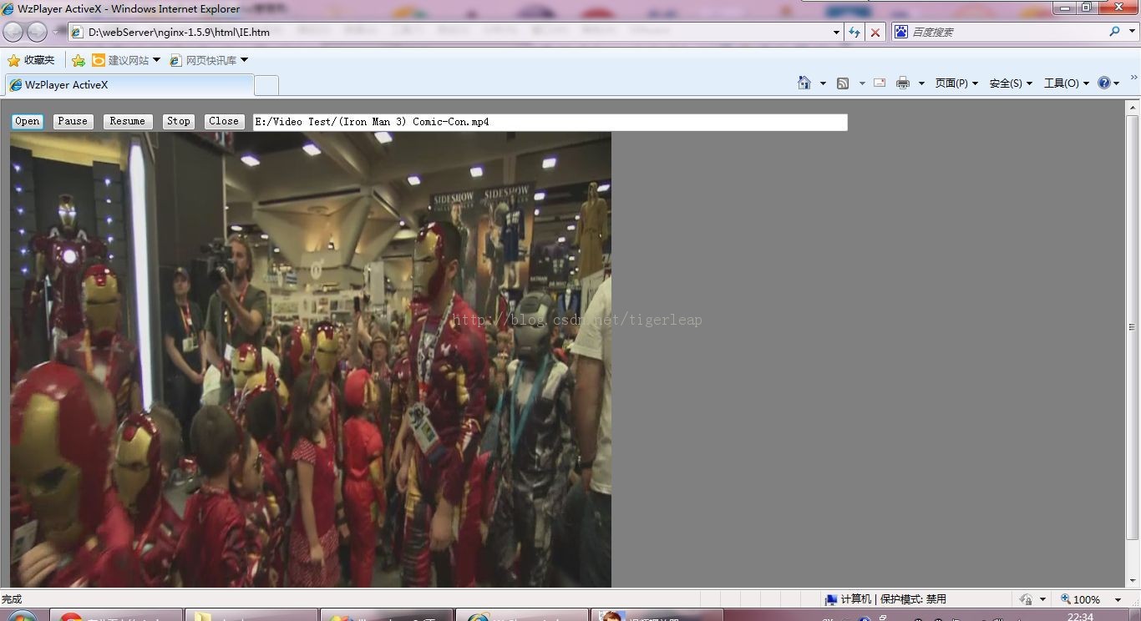This screenshot has height=621, width=1141.
Task: Click the RSS feeds icon
Action: [x=843, y=83]
